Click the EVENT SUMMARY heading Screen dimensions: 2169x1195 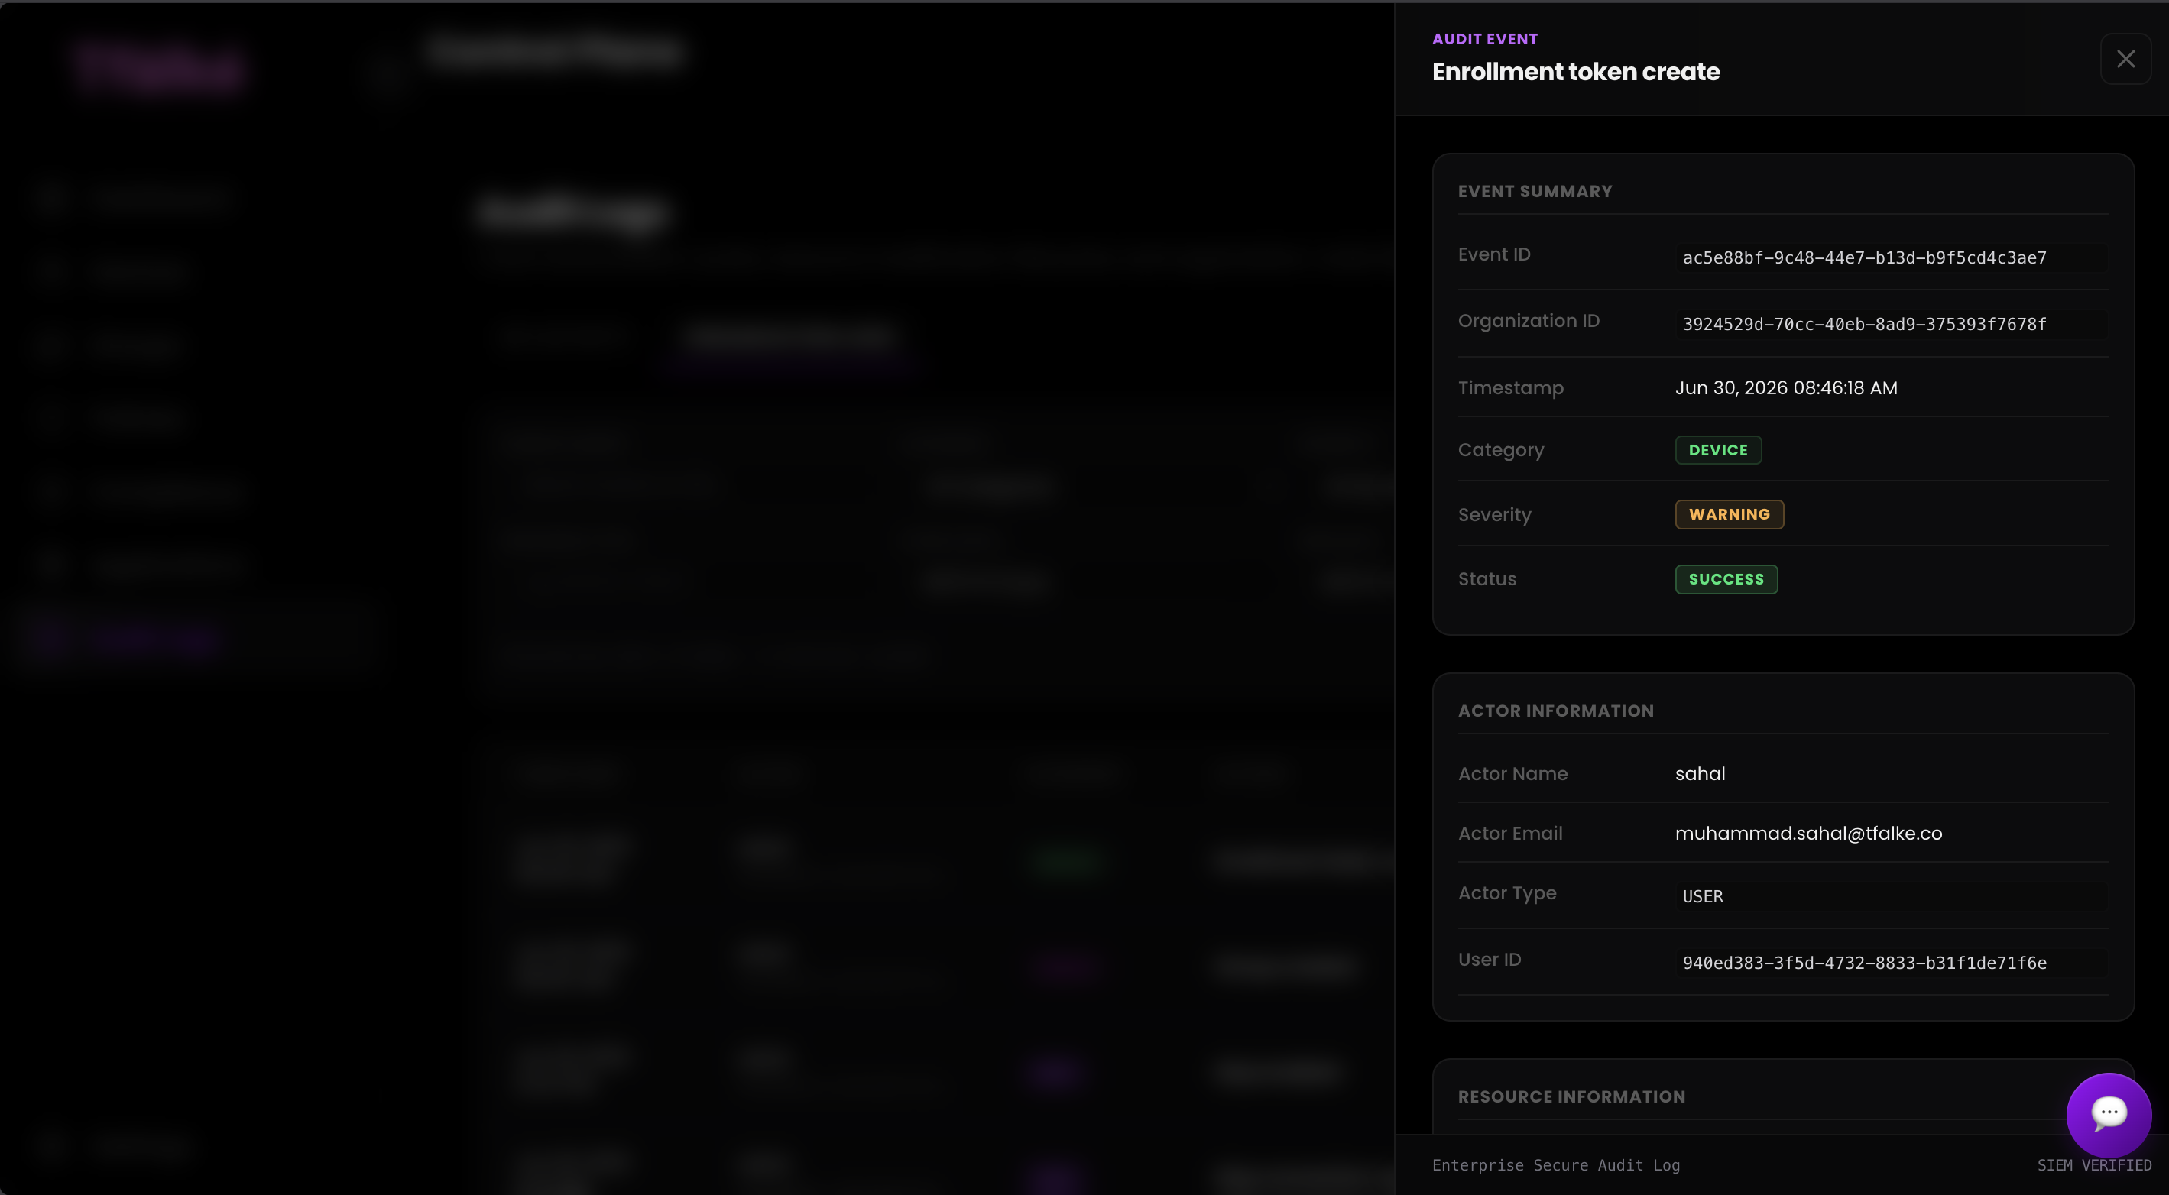click(x=1535, y=191)
